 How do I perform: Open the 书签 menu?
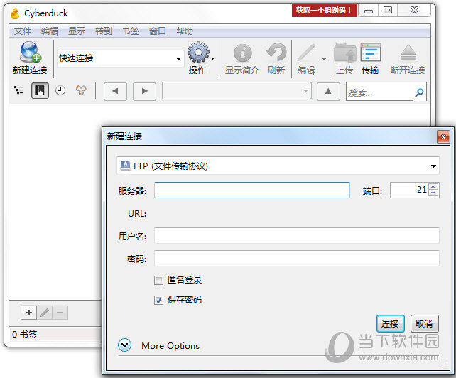click(131, 31)
